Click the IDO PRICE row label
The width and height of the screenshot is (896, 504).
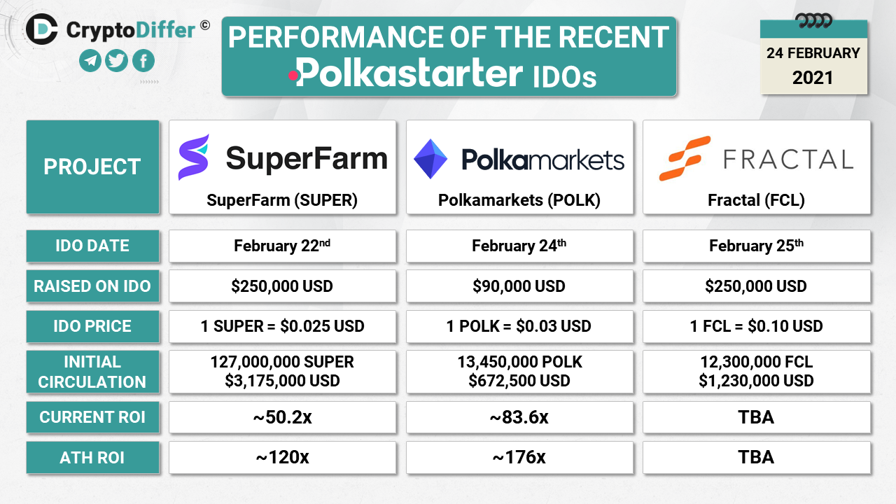coord(92,326)
